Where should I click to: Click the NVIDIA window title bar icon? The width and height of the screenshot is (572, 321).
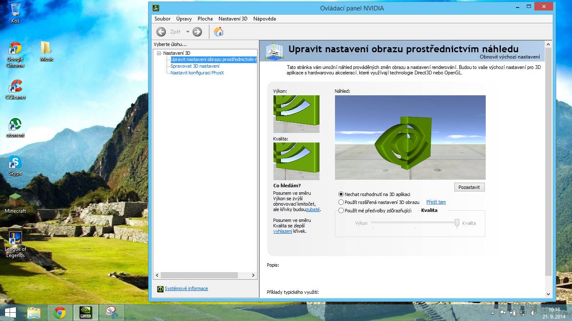[155, 8]
